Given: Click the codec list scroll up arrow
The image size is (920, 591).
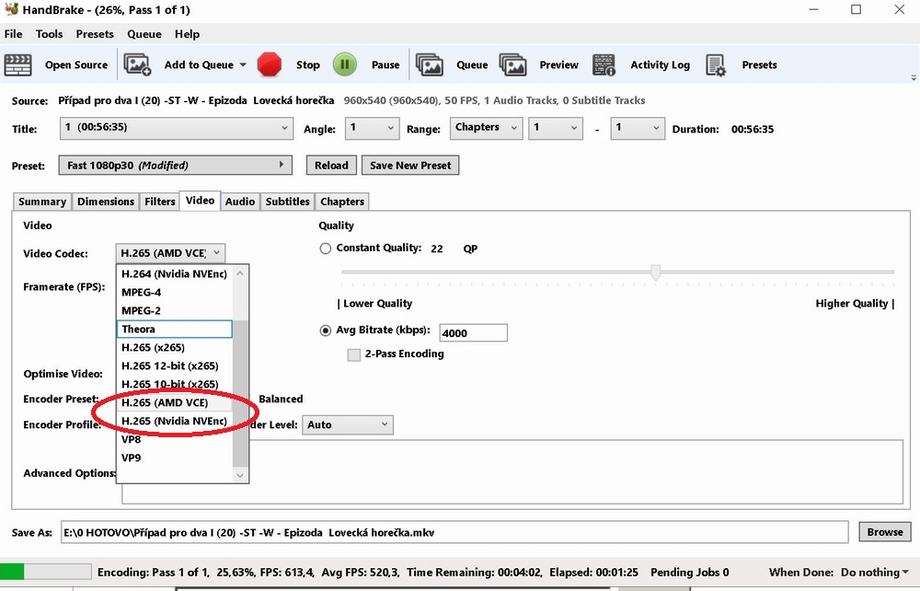Looking at the screenshot, I should point(240,273).
